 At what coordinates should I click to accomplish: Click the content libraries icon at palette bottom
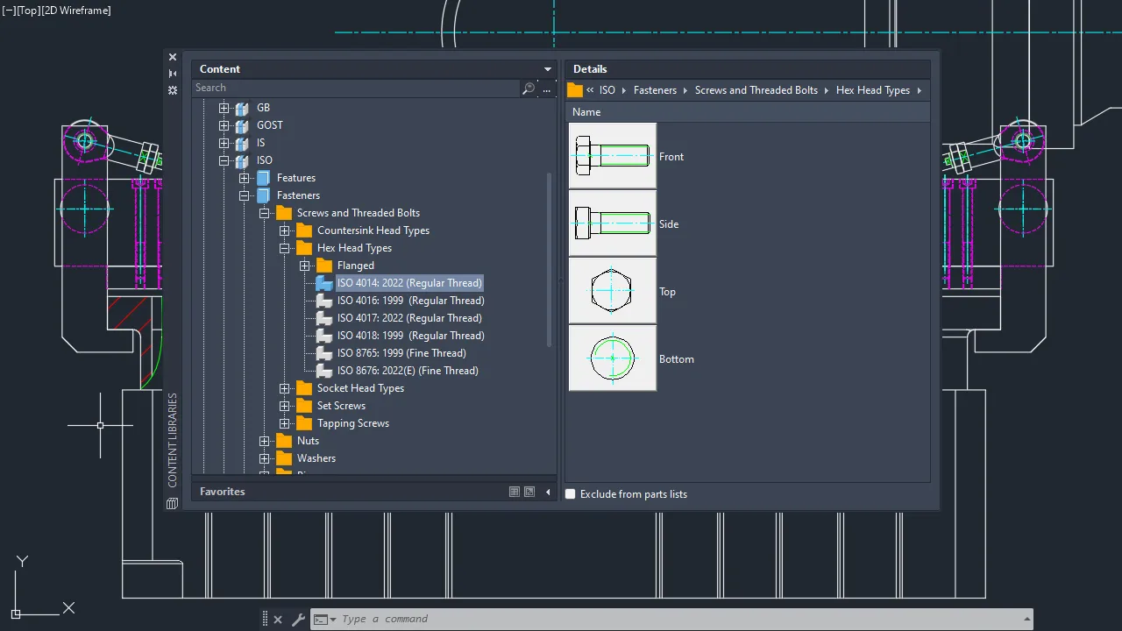click(x=172, y=504)
